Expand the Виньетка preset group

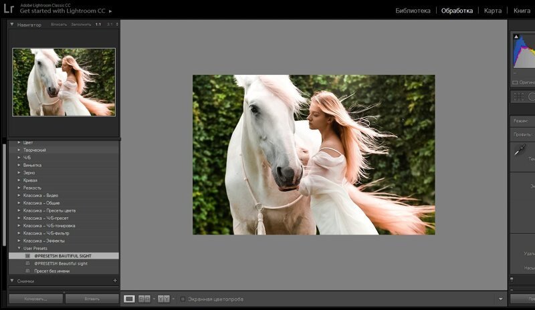19,165
